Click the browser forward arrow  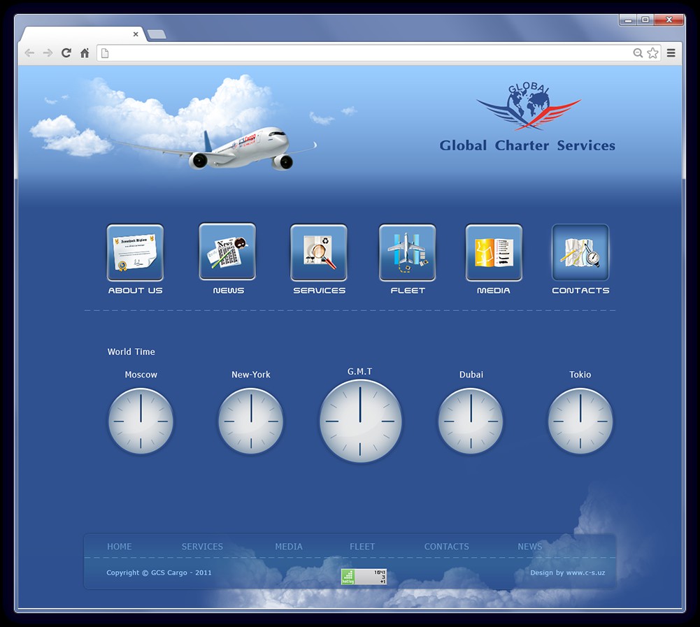[48, 53]
